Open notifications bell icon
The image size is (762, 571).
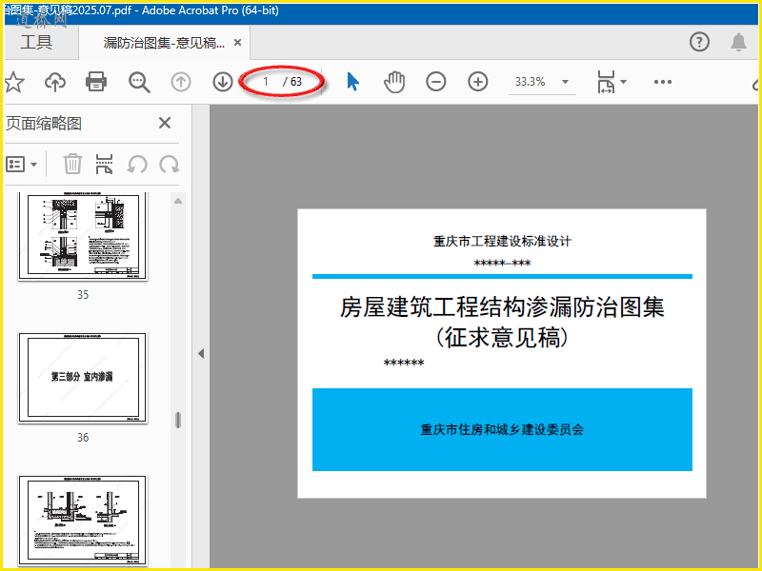point(739,42)
